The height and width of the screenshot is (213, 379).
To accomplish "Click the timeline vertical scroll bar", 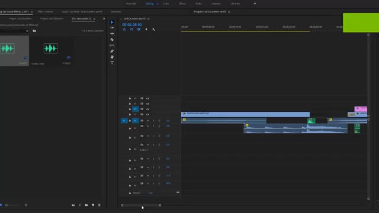I will point(368,117).
